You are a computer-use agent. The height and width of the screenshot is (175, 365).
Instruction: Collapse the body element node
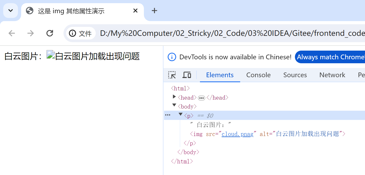tap(174, 105)
